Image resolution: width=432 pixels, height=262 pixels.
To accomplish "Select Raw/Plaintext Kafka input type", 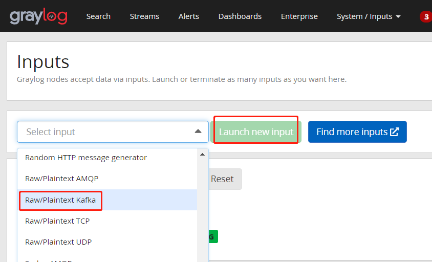I will (x=107, y=200).
